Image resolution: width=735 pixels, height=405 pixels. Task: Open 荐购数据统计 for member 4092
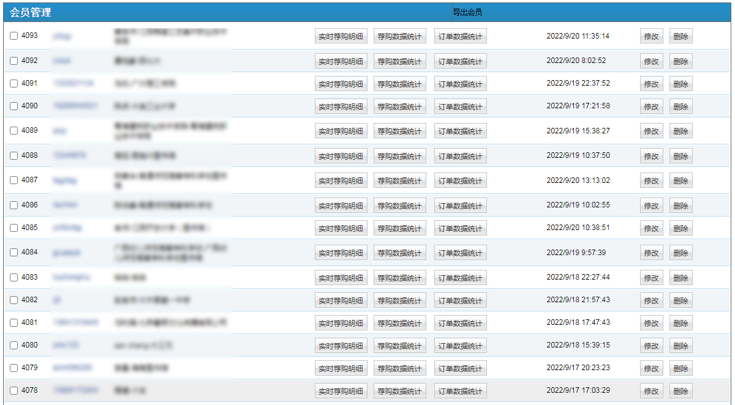tap(399, 62)
